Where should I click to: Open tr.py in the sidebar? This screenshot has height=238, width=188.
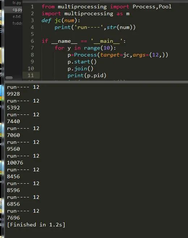click(17, 3)
